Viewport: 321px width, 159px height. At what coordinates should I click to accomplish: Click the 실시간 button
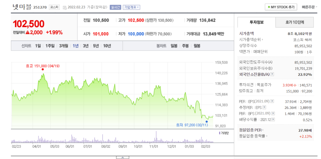point(115,7)
